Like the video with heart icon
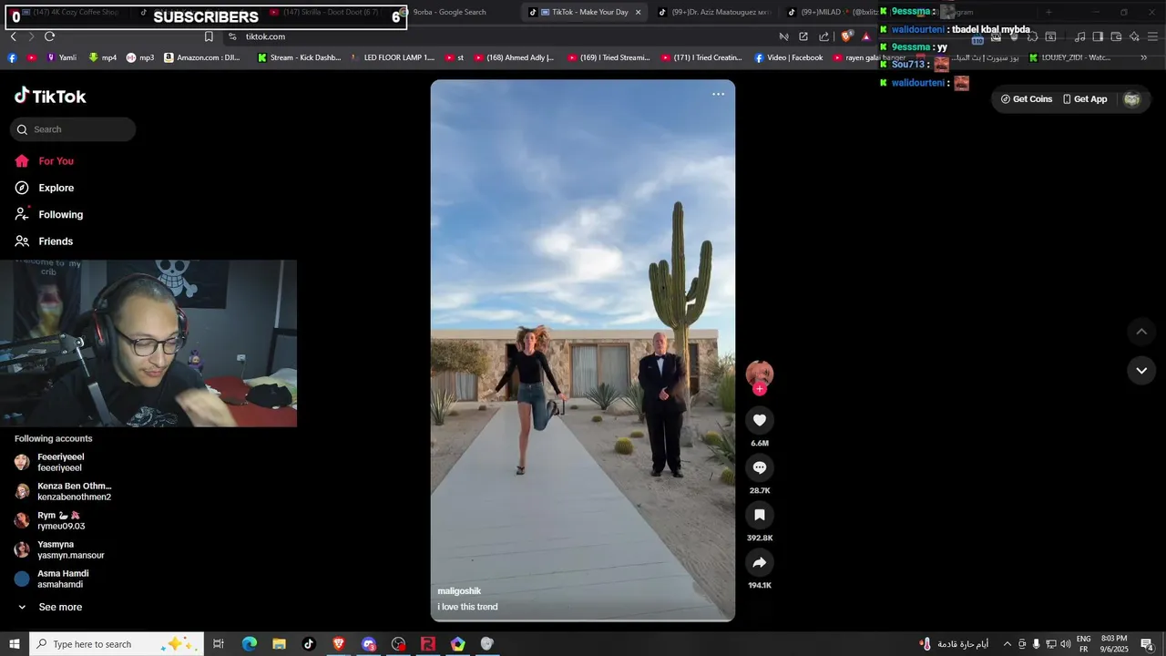This screenshot has height=656, width=1166. 760,420
